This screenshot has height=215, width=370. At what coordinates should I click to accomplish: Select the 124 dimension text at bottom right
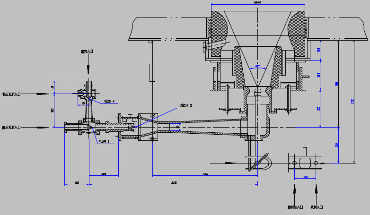(x=305, y=177)
